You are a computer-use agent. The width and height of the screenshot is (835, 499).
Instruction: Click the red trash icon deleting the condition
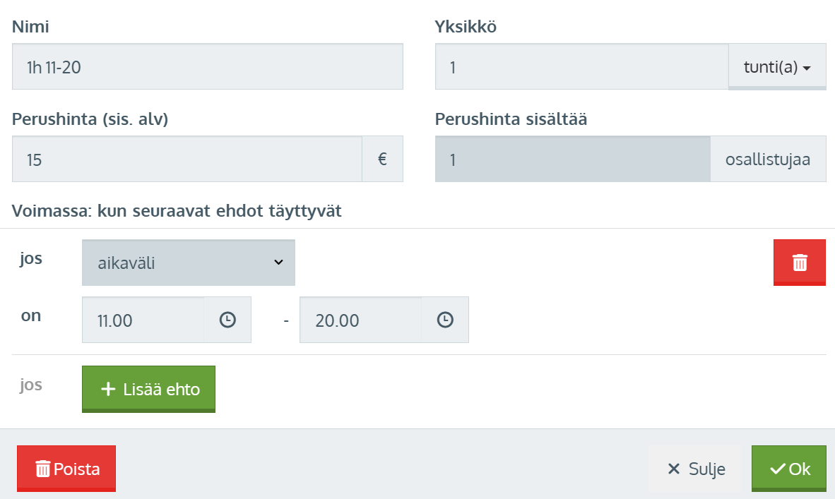(x=800, y=263)
